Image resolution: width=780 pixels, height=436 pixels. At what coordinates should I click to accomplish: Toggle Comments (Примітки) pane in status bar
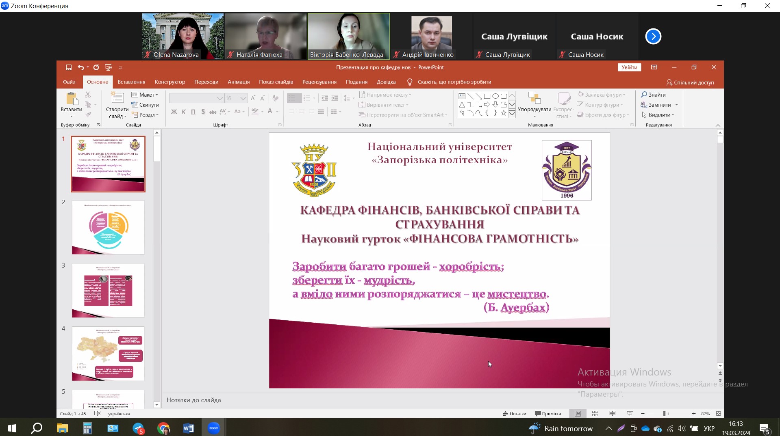pyautogui.click(x=548, y=414)
